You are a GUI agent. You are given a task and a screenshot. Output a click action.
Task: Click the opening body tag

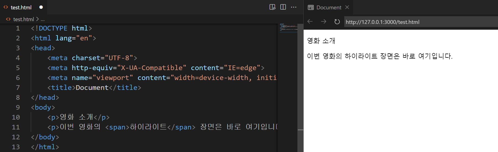tap(43, 107)
